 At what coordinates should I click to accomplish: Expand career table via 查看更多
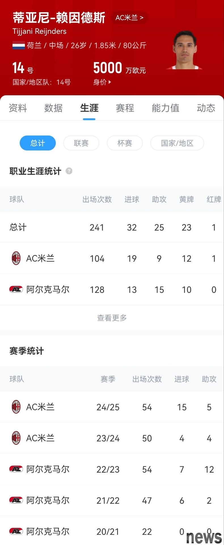pyautogui.click(x=112, y=318)
